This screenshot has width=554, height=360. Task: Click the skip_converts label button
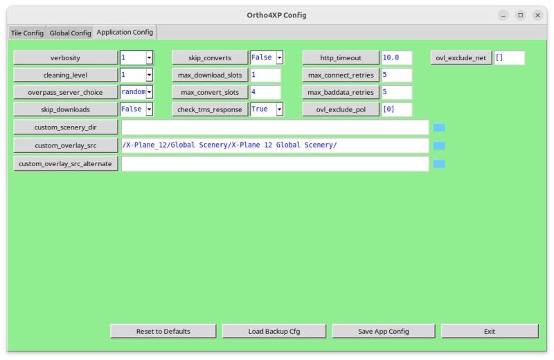coord(210,58)
